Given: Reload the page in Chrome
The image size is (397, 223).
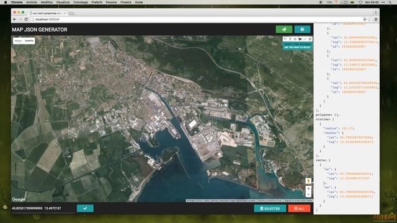Looking at the screenshot, I should (26, 19).
